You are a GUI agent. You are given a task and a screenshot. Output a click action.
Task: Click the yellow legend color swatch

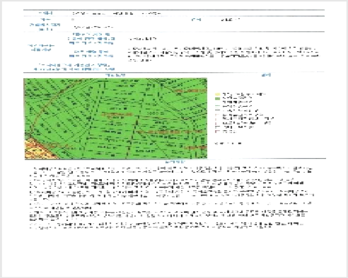pos(218,94)
